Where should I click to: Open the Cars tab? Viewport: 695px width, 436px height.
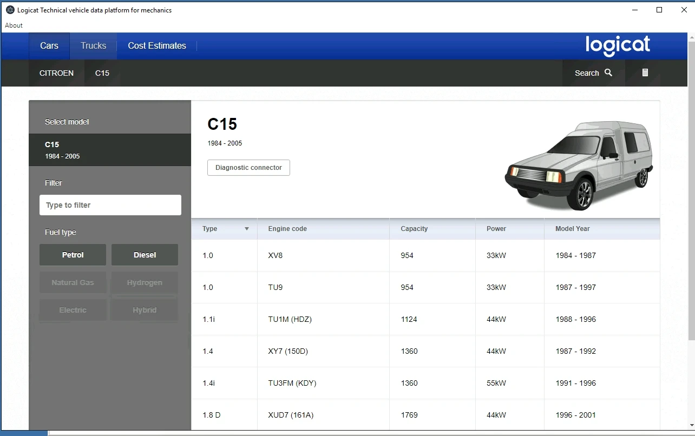pos(49,46)
